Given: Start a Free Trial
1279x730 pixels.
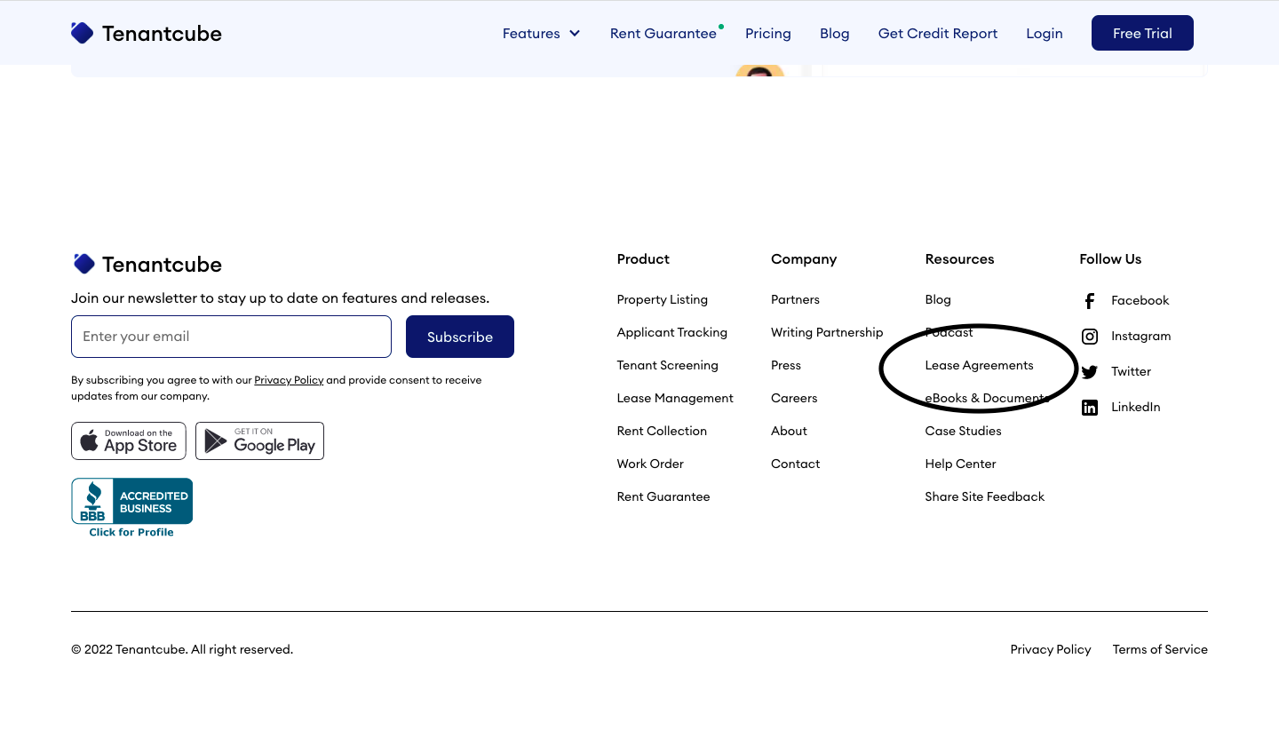Looking at the screenshot, I should click(x=1142, y=33).
